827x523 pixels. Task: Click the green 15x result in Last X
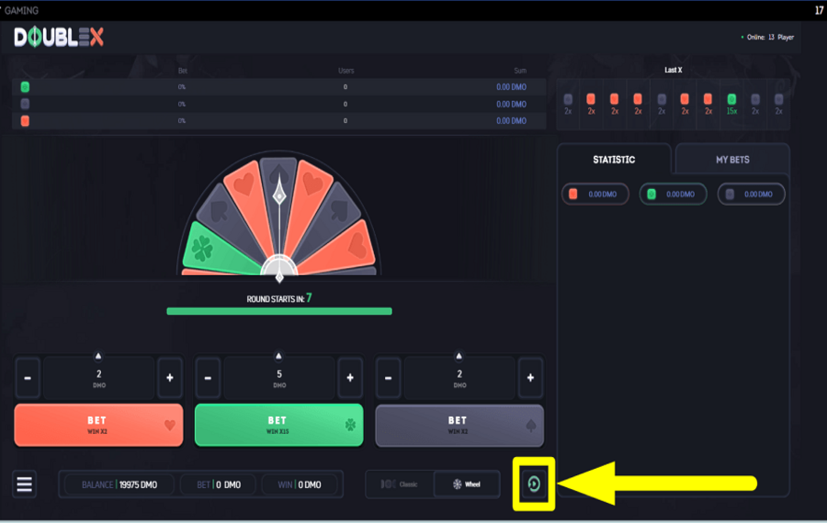(x=731, y=99)
